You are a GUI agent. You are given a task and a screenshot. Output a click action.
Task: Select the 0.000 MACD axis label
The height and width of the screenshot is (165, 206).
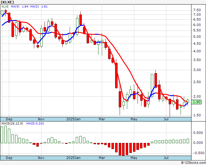[198, 143]
